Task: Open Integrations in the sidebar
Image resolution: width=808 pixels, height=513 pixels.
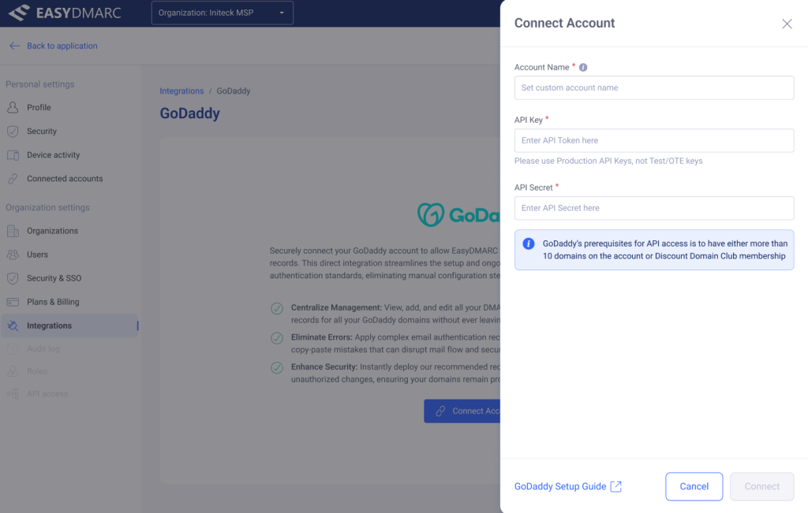Action: (x=49, y=325)
